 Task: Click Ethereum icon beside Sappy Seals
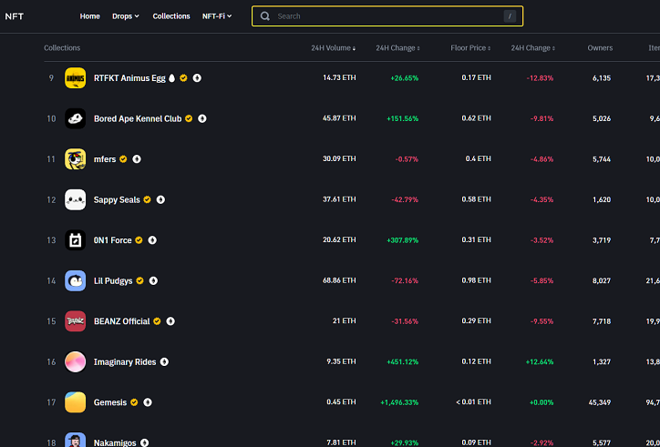(160, 199)
